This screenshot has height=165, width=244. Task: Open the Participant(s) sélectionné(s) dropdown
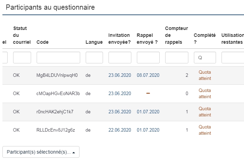pos(41,152)
